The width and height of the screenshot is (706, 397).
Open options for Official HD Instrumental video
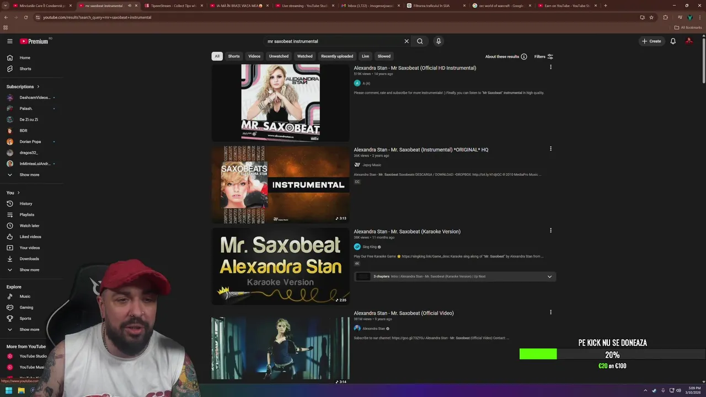(x=550, y=67)
